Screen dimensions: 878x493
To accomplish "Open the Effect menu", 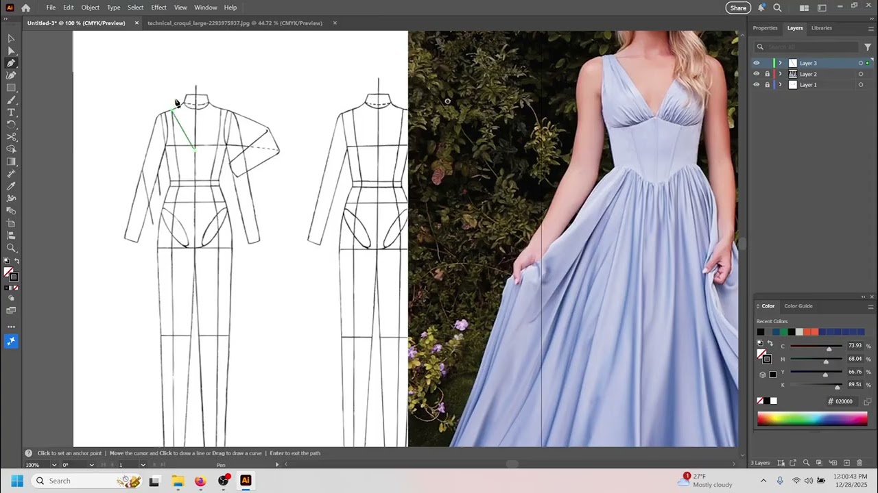I will pos(158,8).
